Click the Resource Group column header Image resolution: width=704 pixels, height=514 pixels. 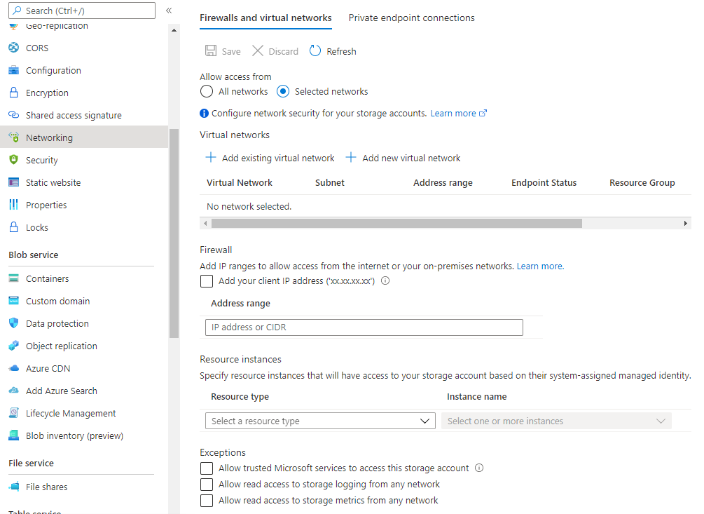click(642, 182)
